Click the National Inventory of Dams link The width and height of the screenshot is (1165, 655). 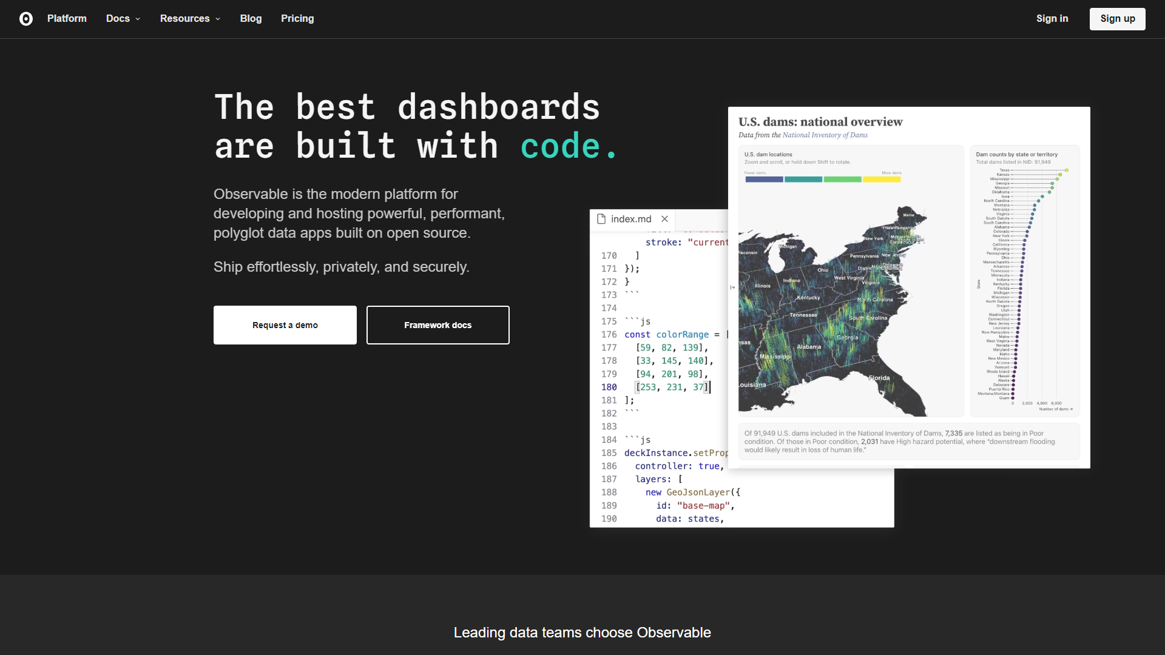click(825, 135)
